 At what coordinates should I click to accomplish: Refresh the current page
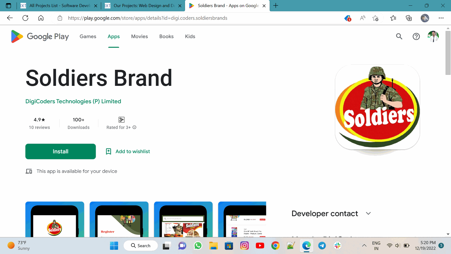(26, 18)
